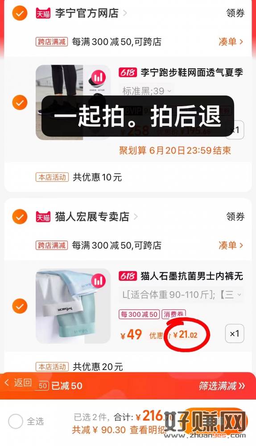Tap the 618 badge on 猫人石墨 title

128,276
